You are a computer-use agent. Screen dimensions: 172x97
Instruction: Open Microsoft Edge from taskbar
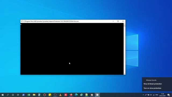(x=76, y=95)
